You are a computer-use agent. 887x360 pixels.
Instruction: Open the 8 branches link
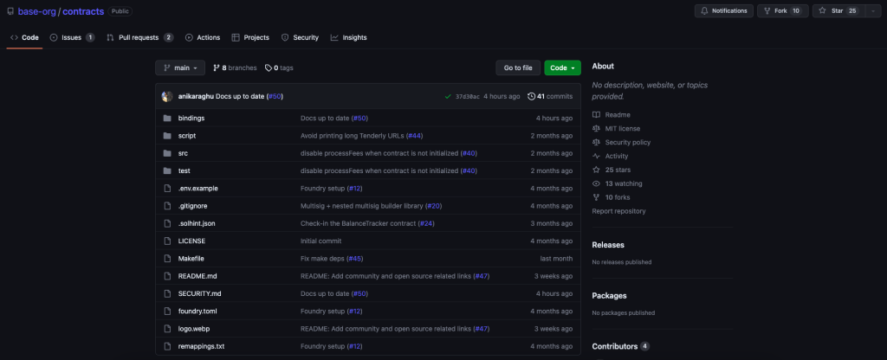(x=235, y=67)
